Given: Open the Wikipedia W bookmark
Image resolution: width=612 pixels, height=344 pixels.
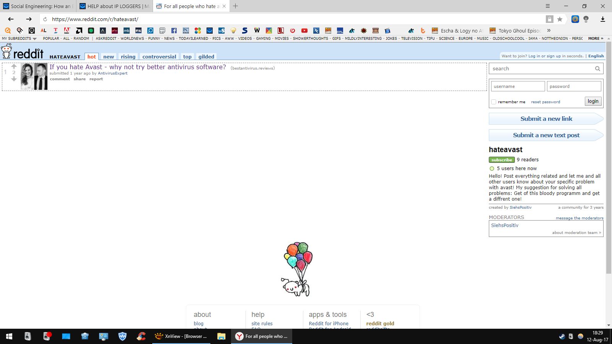Looking at the screenshot, I should 257,31.
